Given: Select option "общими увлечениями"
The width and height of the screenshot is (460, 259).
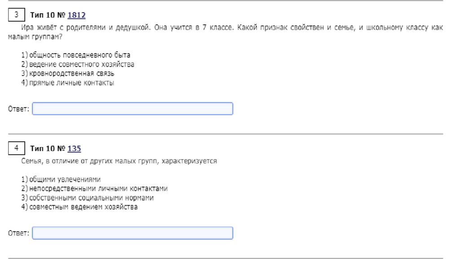Looking at the screenshot, I should tap(61, 179).
